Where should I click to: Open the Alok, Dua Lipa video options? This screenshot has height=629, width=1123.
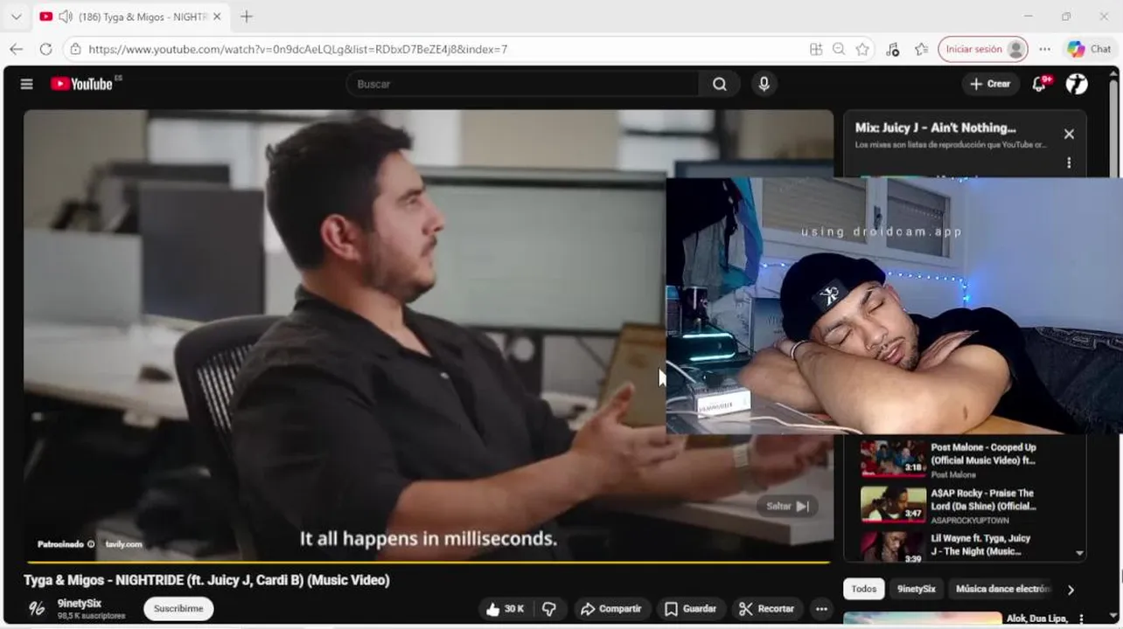point(1079,619)
